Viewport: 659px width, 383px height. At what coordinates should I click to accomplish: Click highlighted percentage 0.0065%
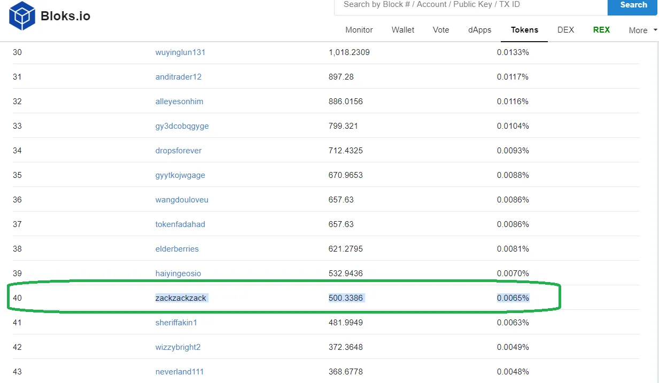(513, 298)
